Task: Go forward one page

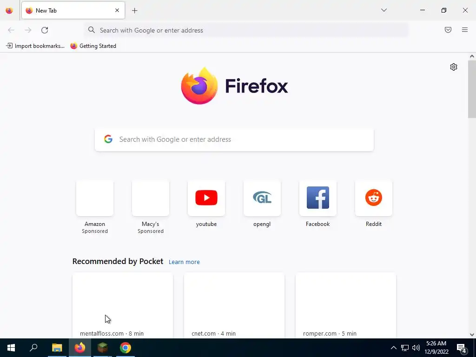Action: [28, 30]
